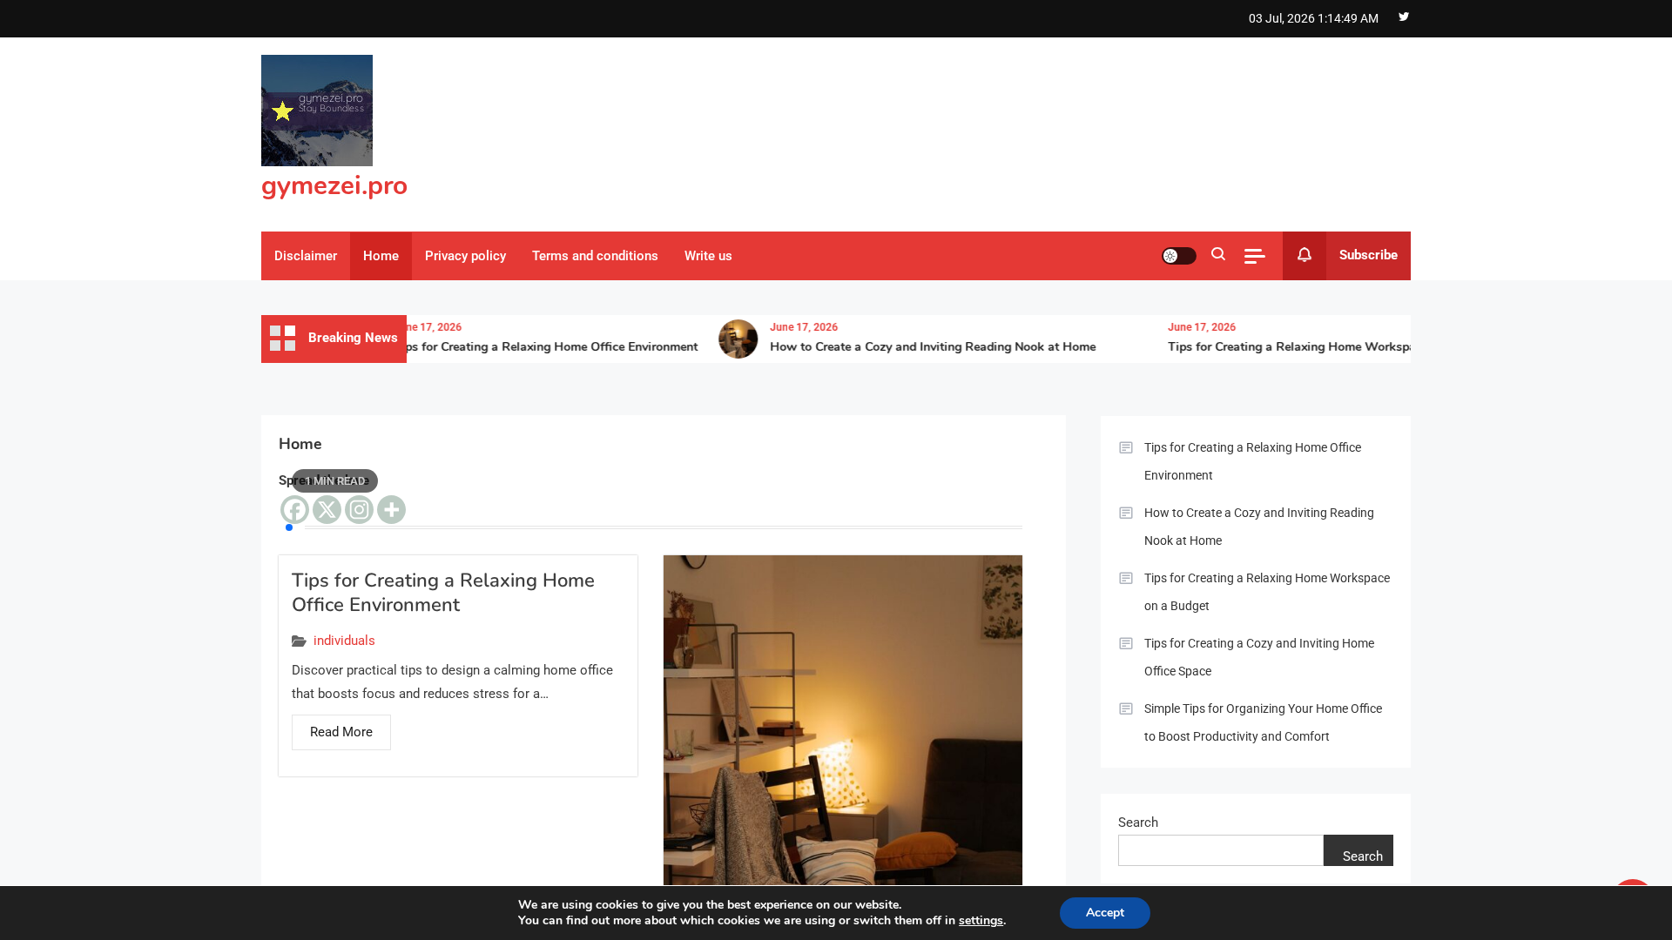Toggle the dark mode switch
This screenshot has height=940, width=1672.
coord(1179,256)
